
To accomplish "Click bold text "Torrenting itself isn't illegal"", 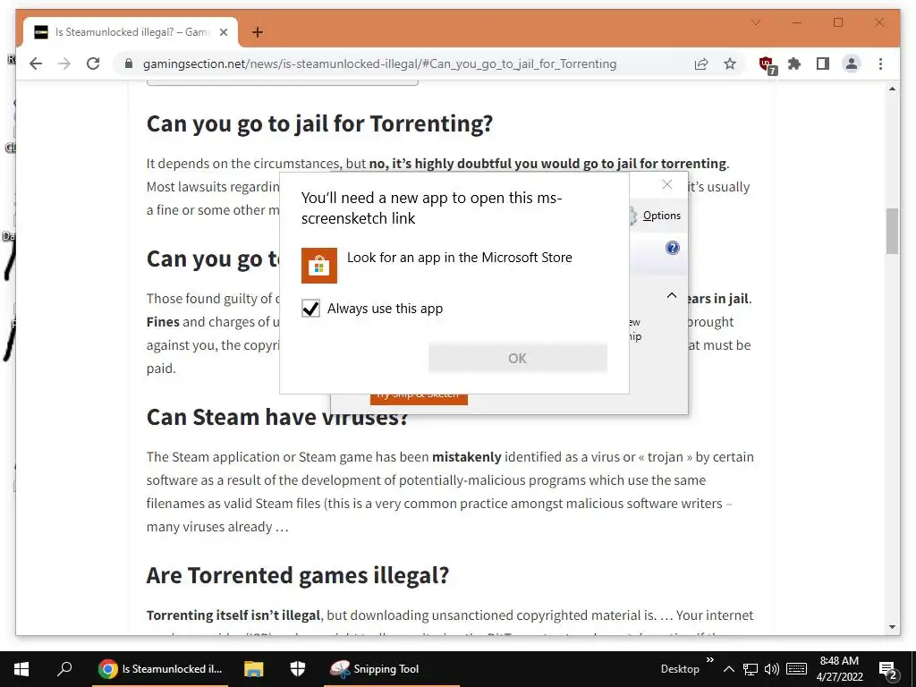I will [x=233, y=615].
